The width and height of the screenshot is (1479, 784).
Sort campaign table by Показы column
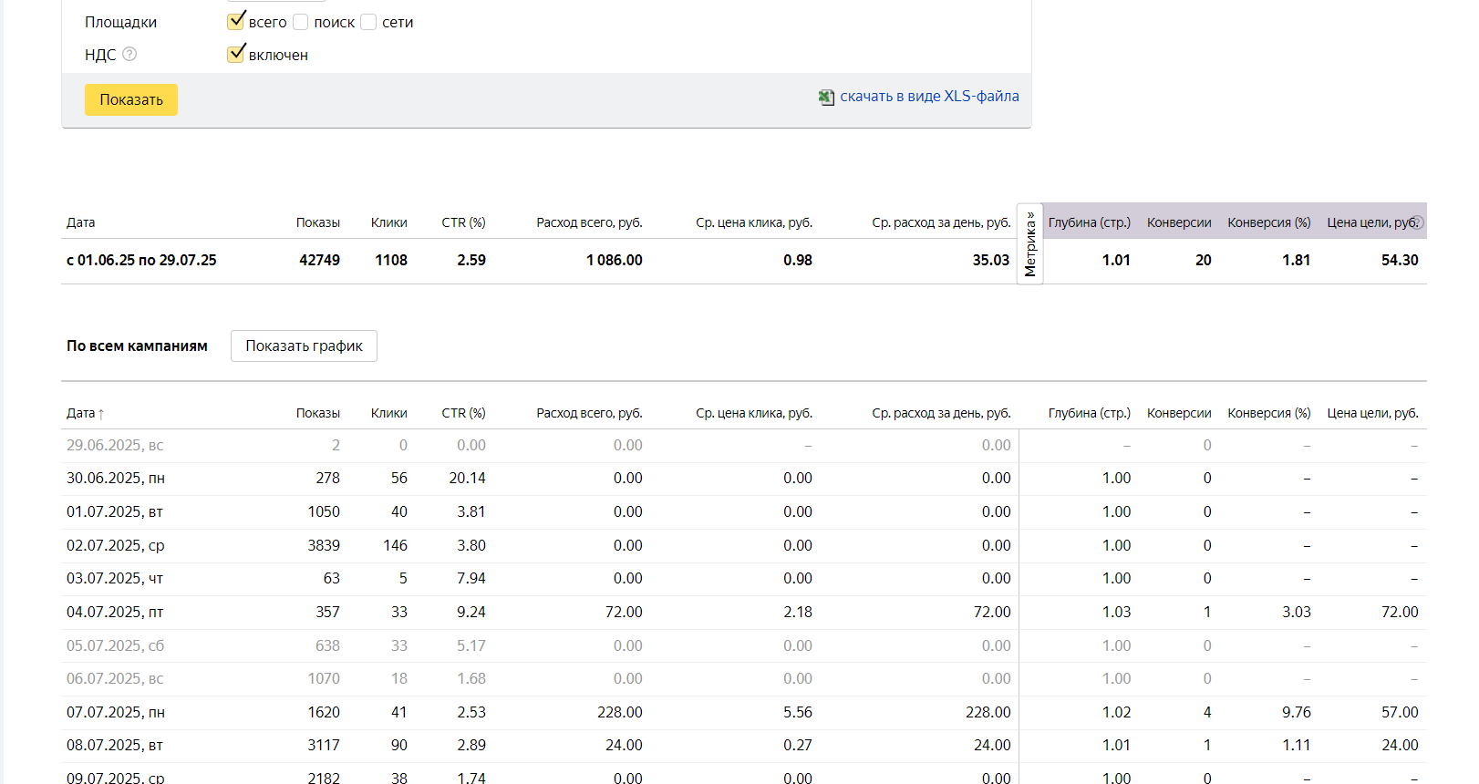(317, 413)
